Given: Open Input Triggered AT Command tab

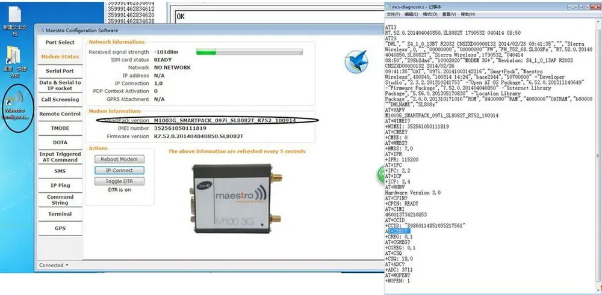Looking at the screenshot, I should [60, 157].
